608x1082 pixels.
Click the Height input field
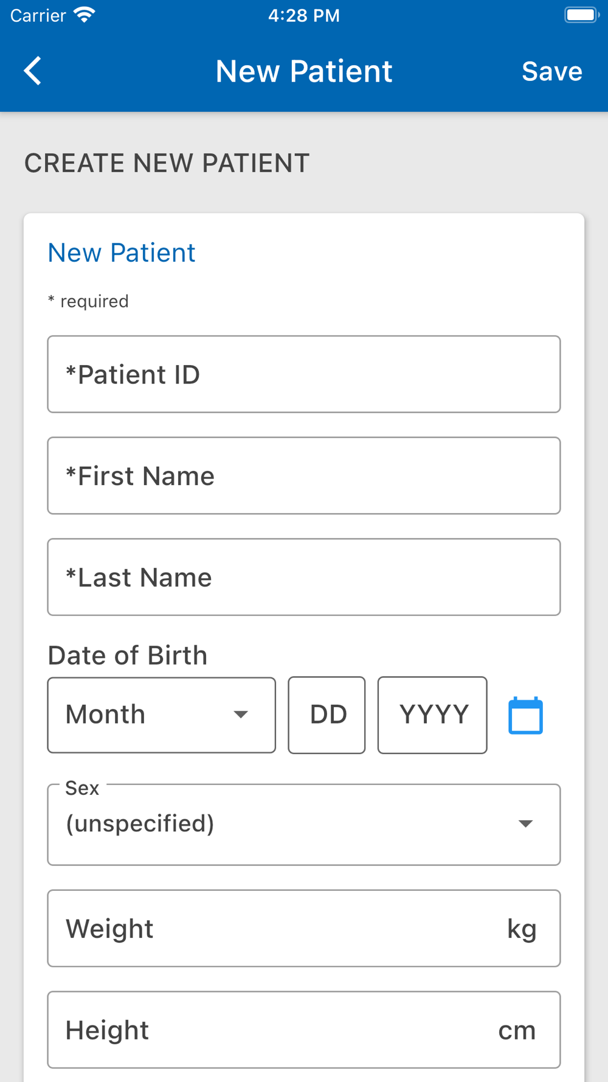(x=274, y=1030)
